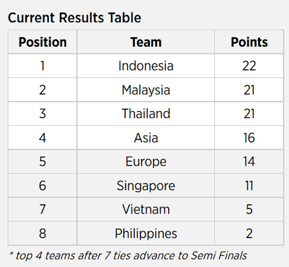Select the Position column header
The image size is (289, 267).
pos(42,42)
